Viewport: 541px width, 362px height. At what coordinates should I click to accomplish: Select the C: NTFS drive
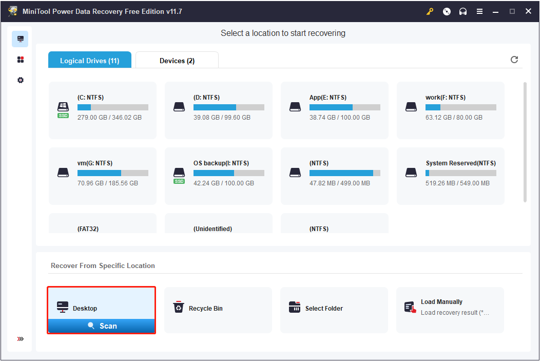102,110
